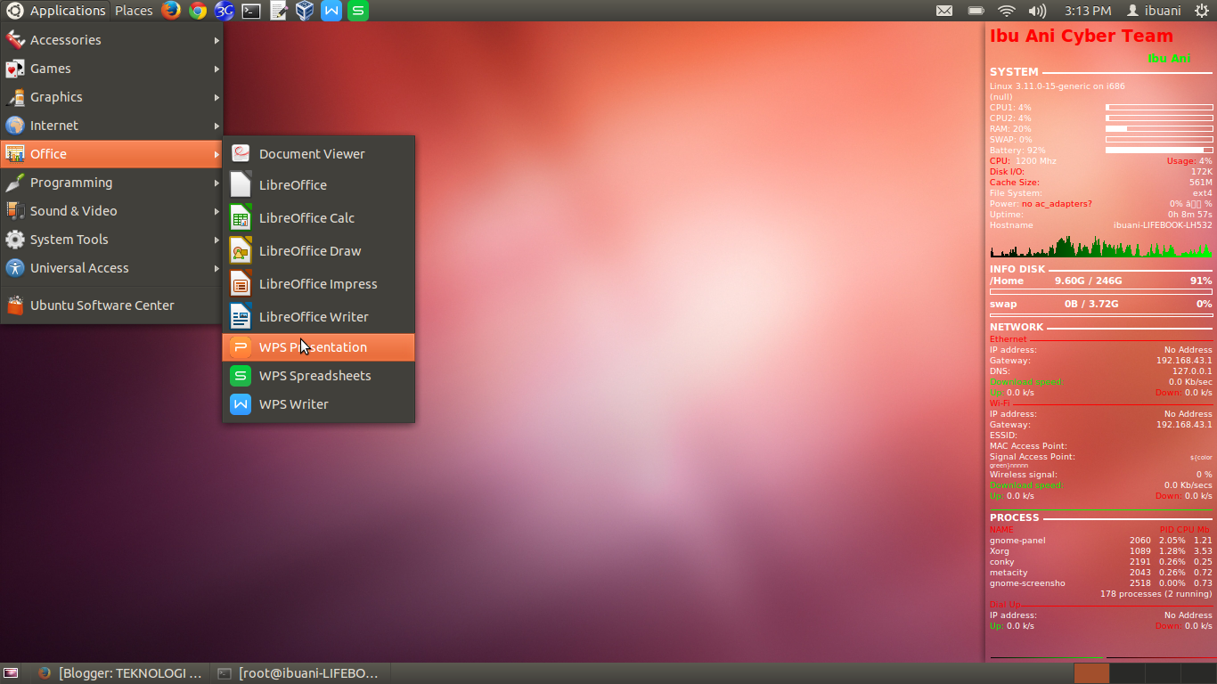Launch LibreOffice Calc from the submenu
The image size is (1217, 684).
[318, 217]
